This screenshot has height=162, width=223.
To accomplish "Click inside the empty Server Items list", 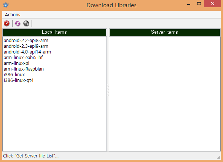I will coord(165,94).
